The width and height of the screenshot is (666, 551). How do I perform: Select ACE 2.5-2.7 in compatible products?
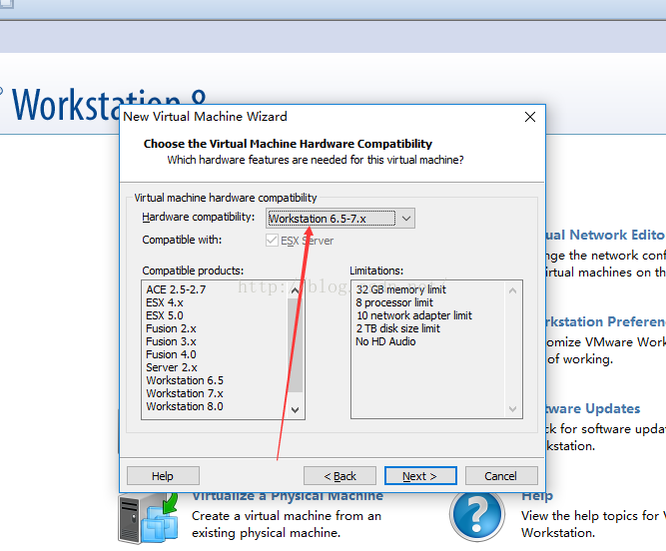pos(176,289)
